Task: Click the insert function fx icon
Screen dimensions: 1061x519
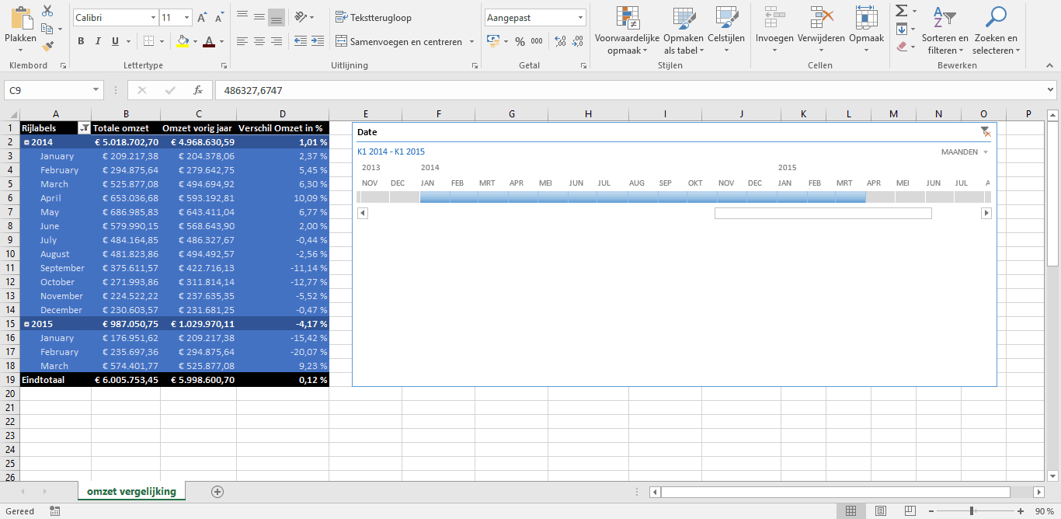Action: click(x=198, y=90)
